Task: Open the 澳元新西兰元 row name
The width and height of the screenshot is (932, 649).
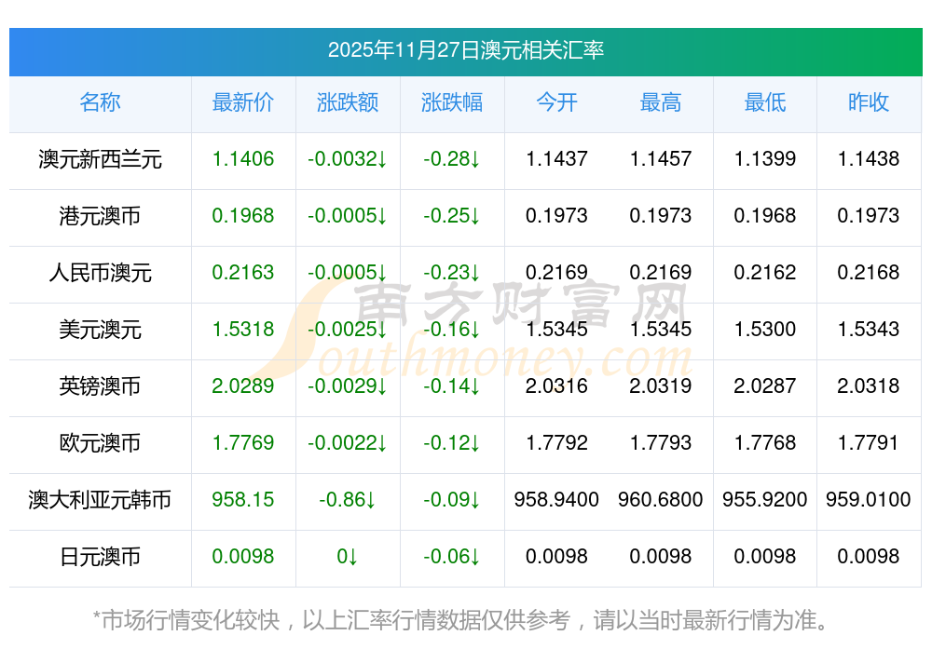Action: coord(100,159)
